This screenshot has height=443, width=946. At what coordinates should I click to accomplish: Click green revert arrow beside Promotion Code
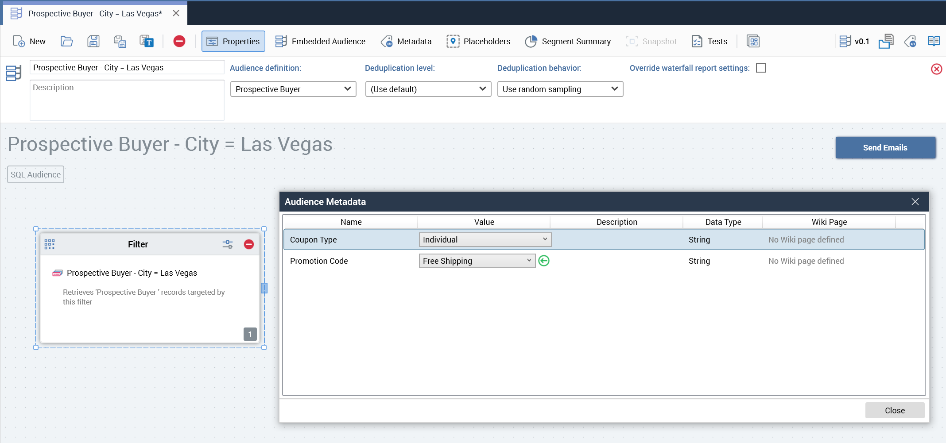click(544, 261)
